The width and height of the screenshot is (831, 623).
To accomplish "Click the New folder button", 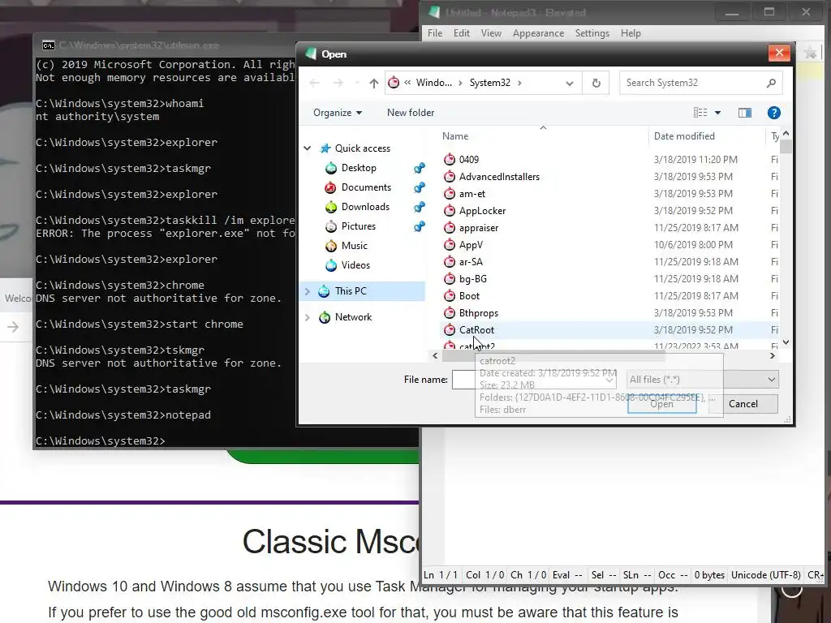I will point(411,113).
